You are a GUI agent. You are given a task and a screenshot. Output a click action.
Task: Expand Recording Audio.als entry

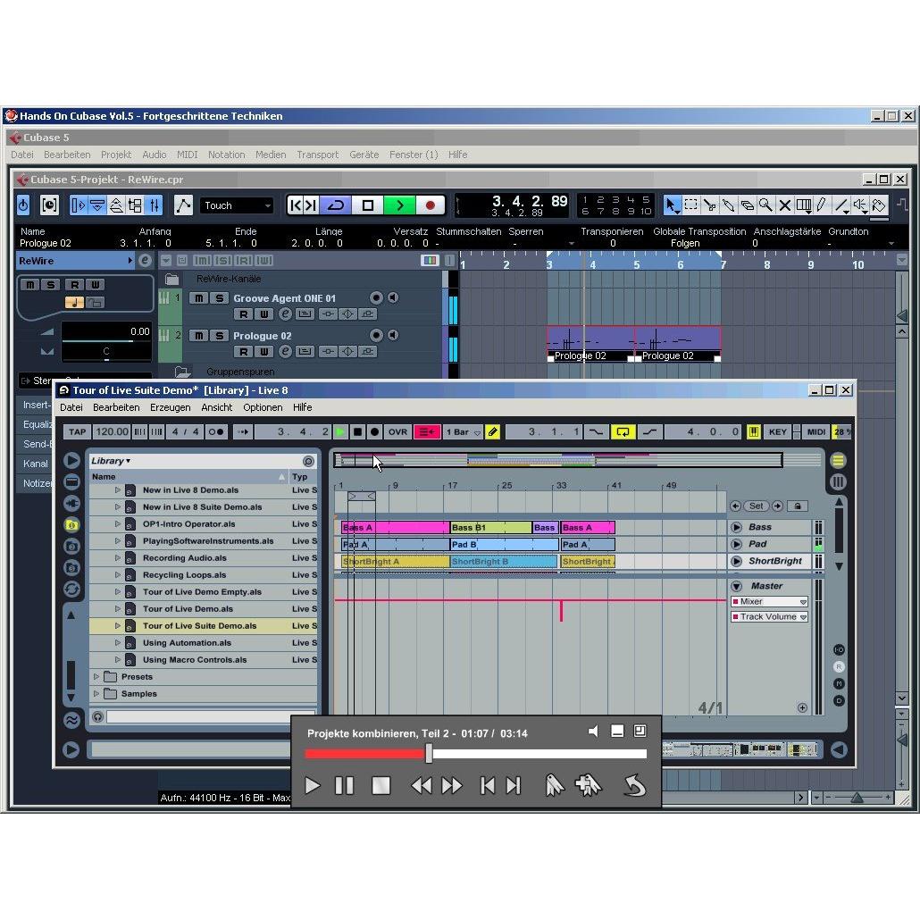point(117,557)
